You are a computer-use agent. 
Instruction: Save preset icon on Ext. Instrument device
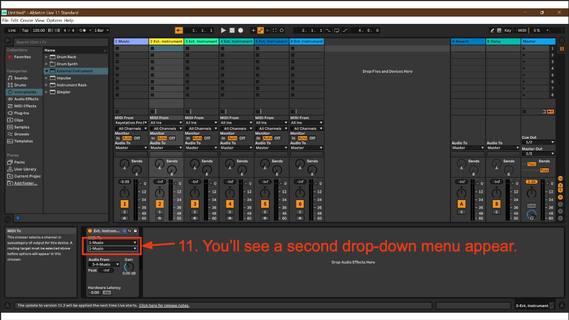point(135,231)
